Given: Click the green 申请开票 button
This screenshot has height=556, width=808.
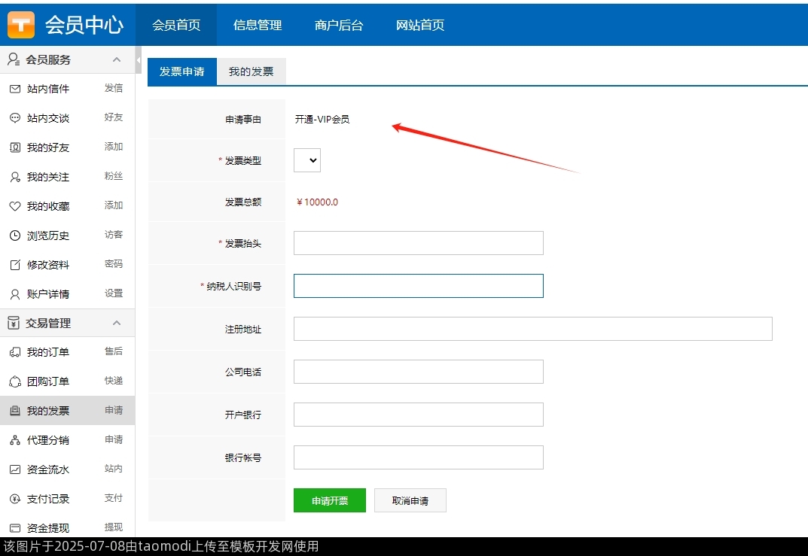Looking at the screenshot, I should click(x=329, y=500).
